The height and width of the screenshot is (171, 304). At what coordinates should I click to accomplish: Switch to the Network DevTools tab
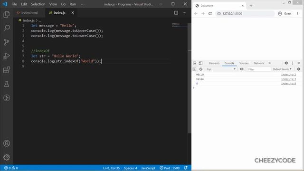click(x=259, y=63)
